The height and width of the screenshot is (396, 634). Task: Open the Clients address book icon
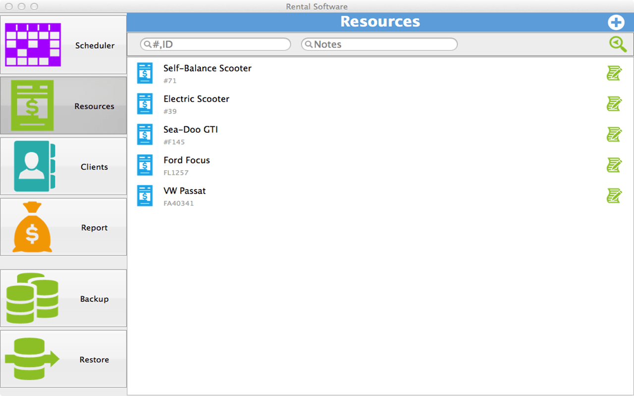pyautogui.click(x=33, y=166)
